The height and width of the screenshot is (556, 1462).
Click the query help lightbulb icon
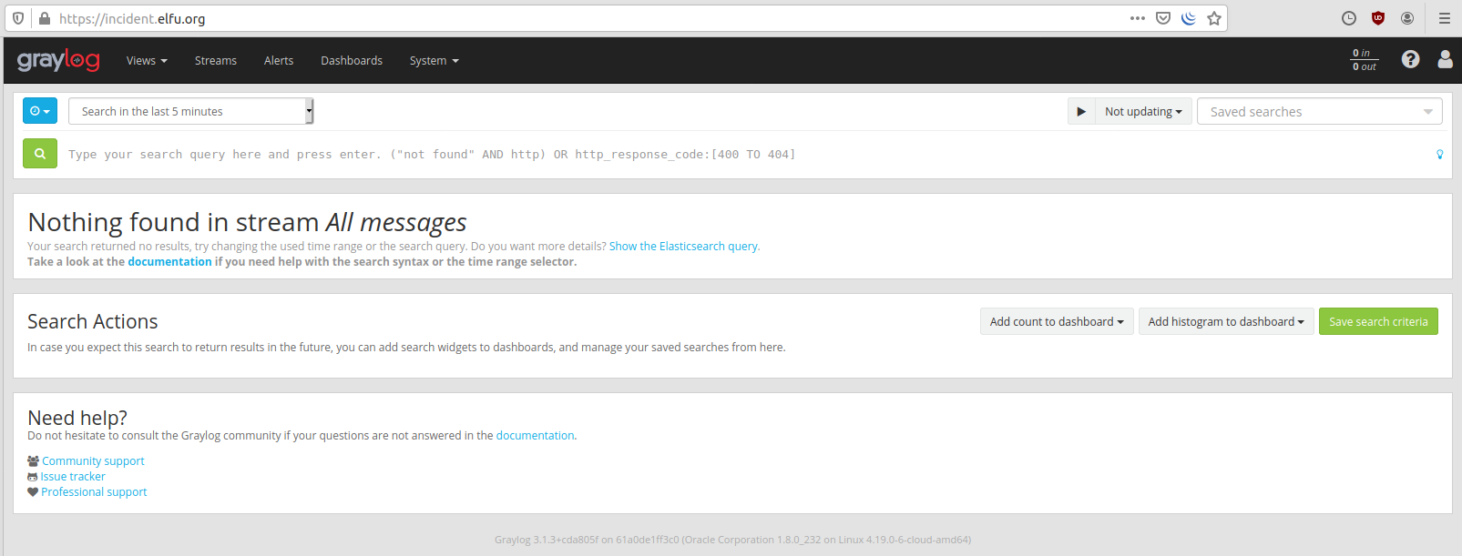pyautogui.click(x=1439, y=155)
